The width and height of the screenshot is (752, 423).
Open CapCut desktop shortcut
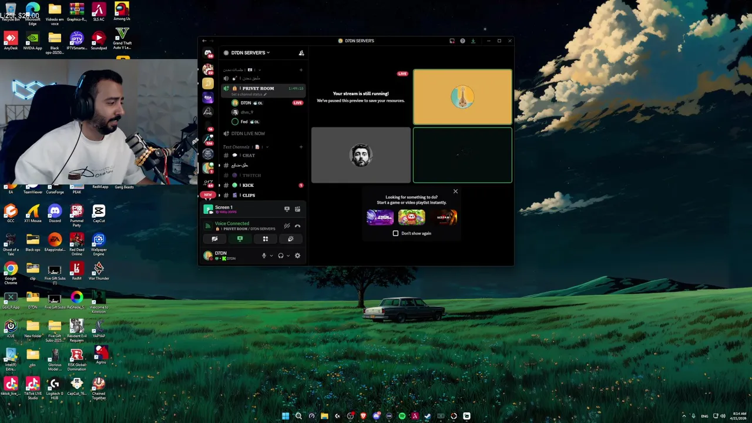(99, 213)
